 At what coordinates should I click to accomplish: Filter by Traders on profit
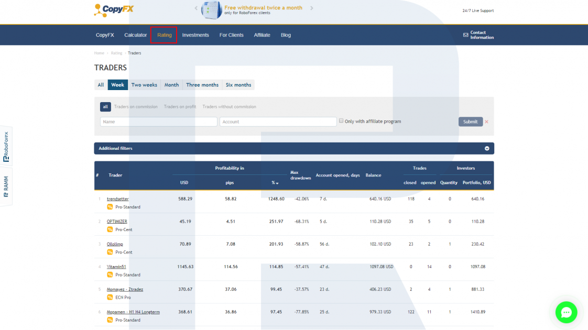tap(180, 107)
